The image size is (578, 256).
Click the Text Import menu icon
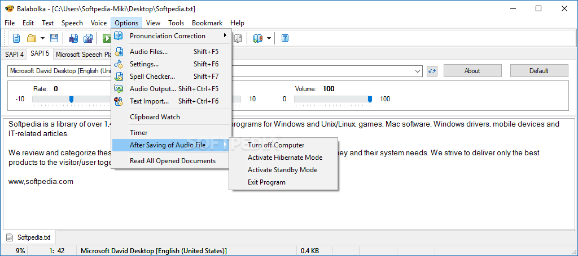(x=119, y=101)
